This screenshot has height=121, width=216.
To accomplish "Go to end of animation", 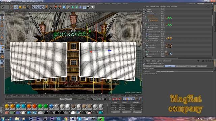I will coord(109,99).
